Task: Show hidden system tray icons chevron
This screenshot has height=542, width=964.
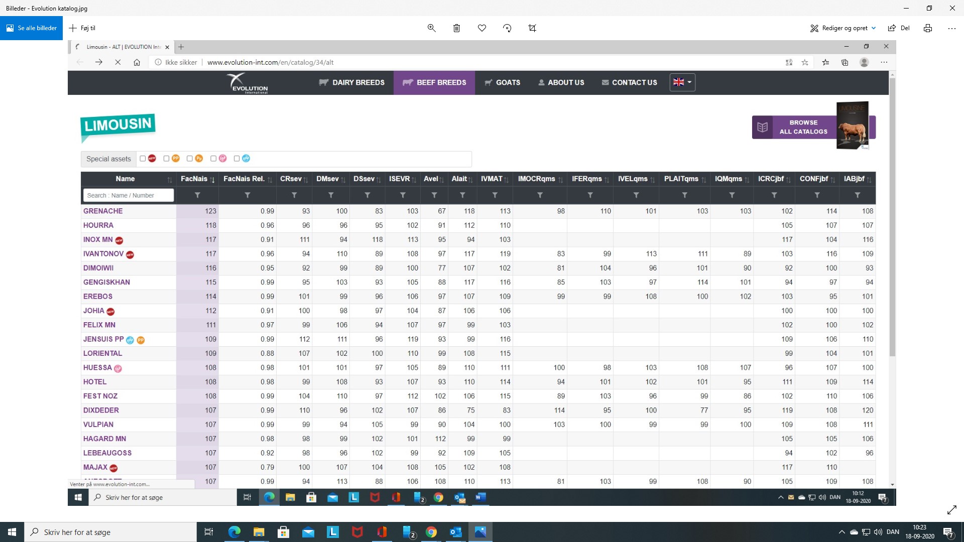Action: click(841, 532)
